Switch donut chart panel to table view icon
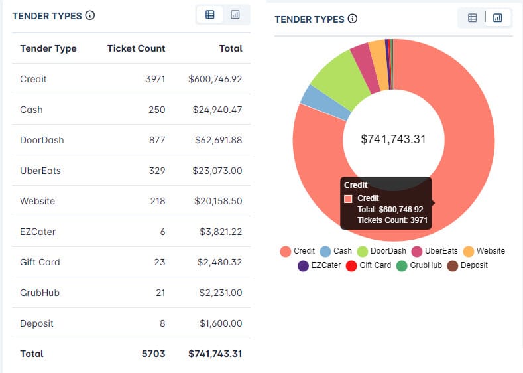This screenshot has height=373, width=523. click(x=473, y=18)
